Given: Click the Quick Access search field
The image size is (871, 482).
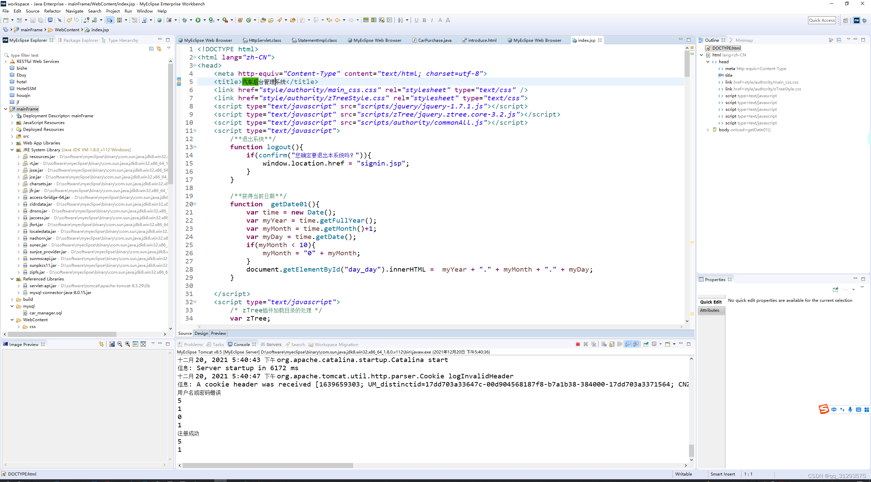Looking at the screenshot, I should 822,20.
